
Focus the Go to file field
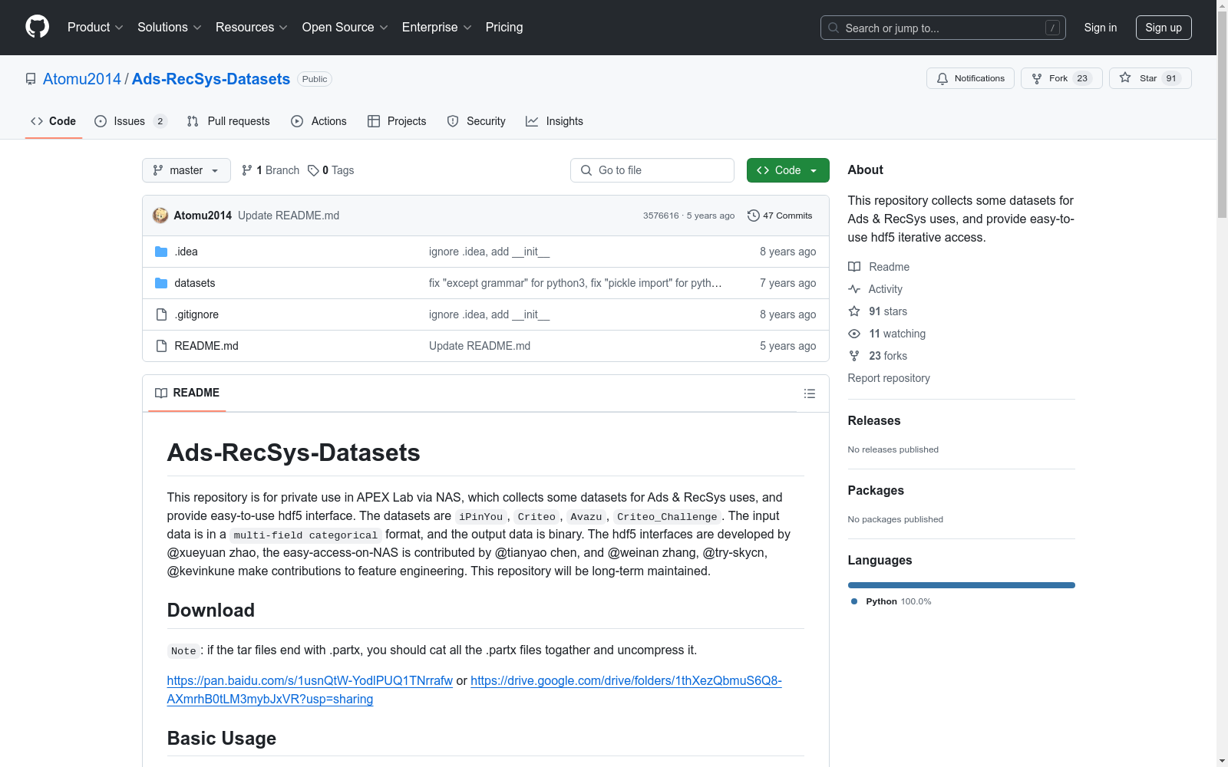652,170
